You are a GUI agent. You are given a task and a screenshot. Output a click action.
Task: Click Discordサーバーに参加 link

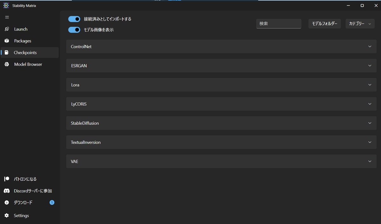click(x=30, y=191)
